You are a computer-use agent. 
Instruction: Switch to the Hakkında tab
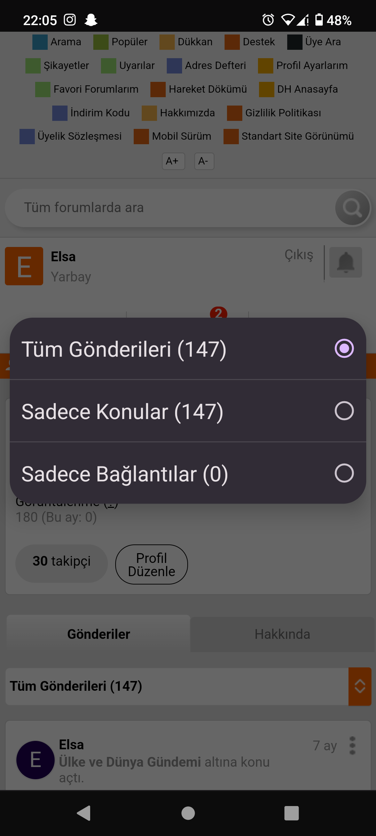coord(282,634)
